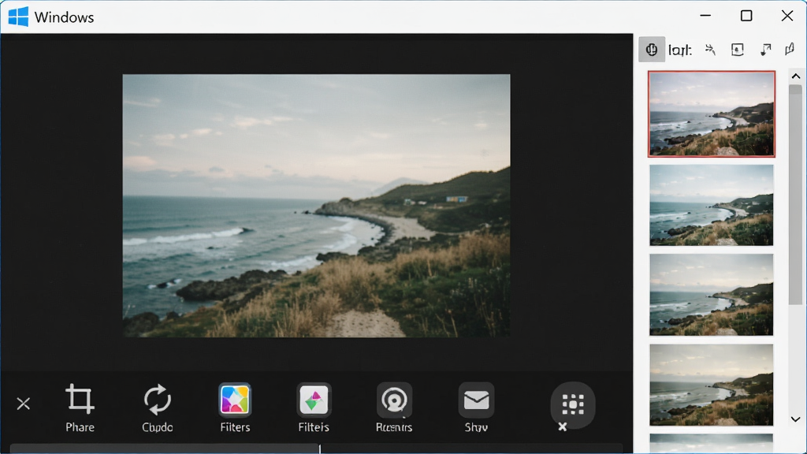The width and height of the screenshot is (807, 454).
Task: Select the fourth filter preview thumbnail
Action: pyautogui.click(x=712, y=385)
